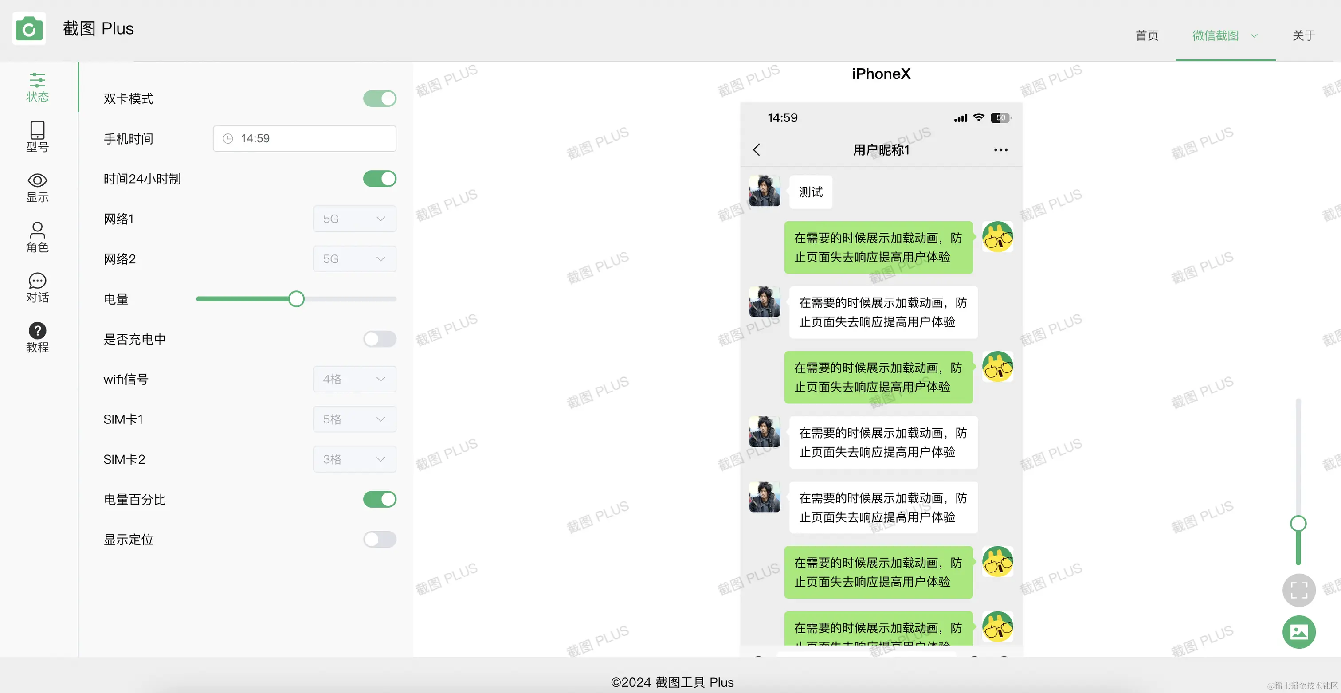
Task: Click the signal bars in phone status bar
Action: pos(961,118)
